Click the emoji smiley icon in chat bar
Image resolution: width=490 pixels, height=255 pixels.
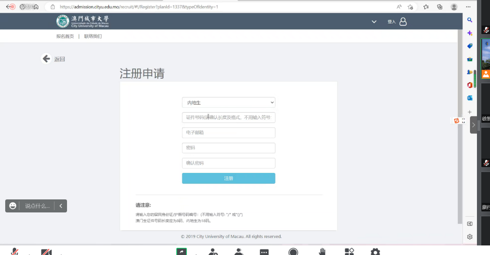tap(13, 206)
